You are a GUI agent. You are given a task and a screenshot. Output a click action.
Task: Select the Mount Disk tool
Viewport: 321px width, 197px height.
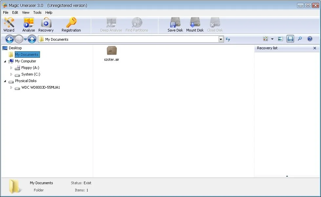click(x=195, y=25)
